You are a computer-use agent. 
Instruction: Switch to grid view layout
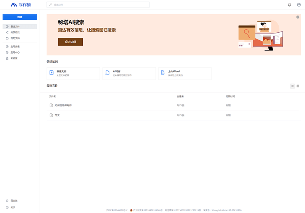coord(298,86)
